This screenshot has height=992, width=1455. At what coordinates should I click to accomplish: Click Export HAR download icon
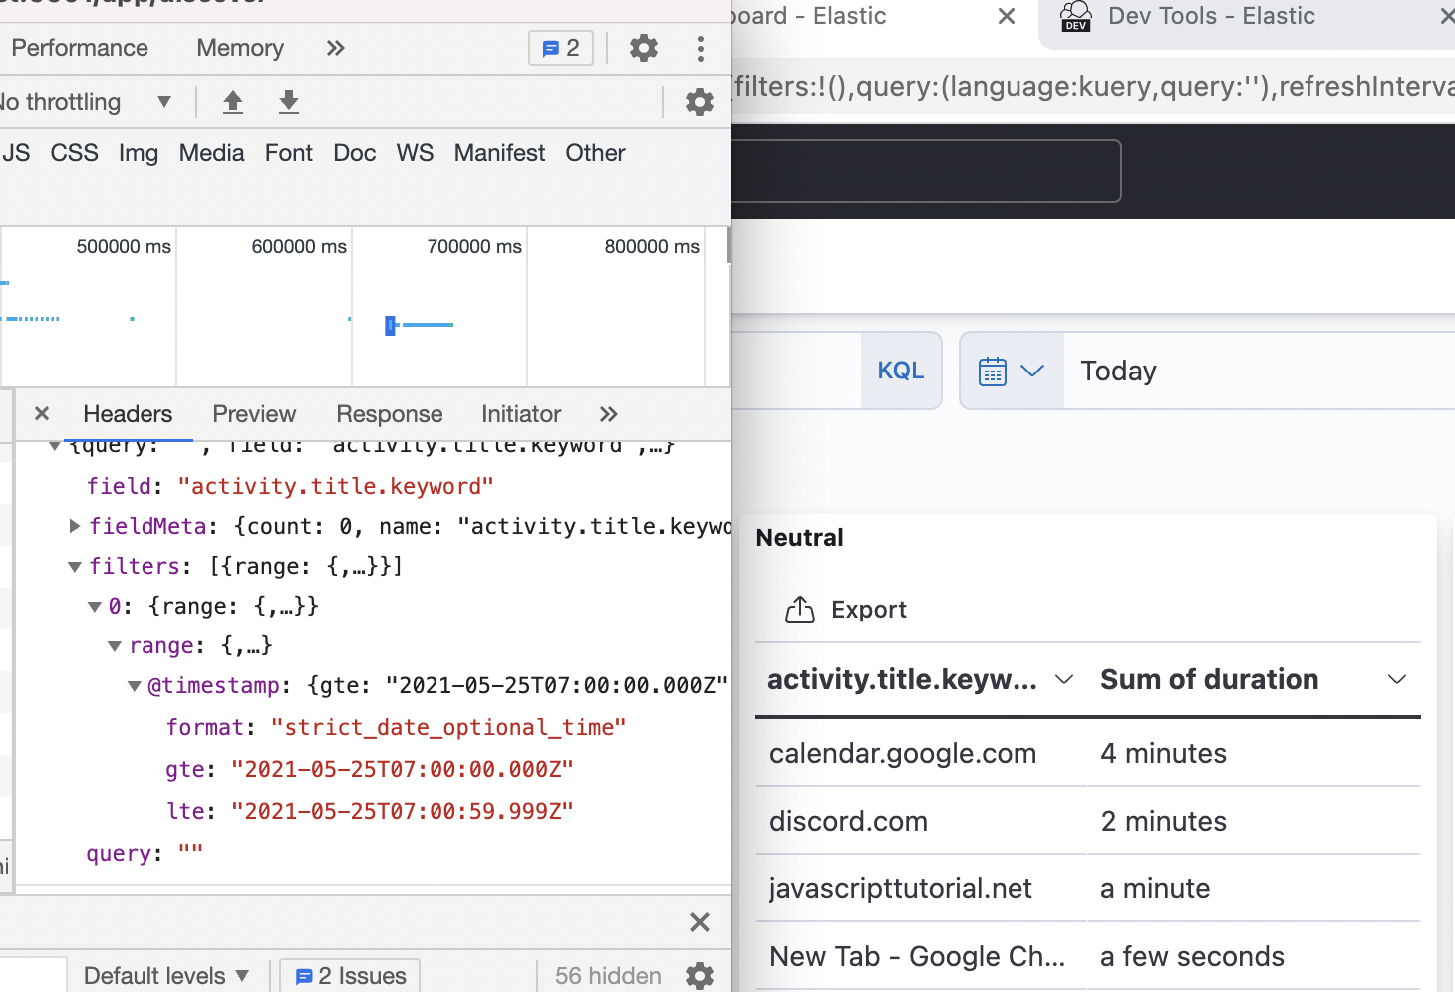[289, 102]
